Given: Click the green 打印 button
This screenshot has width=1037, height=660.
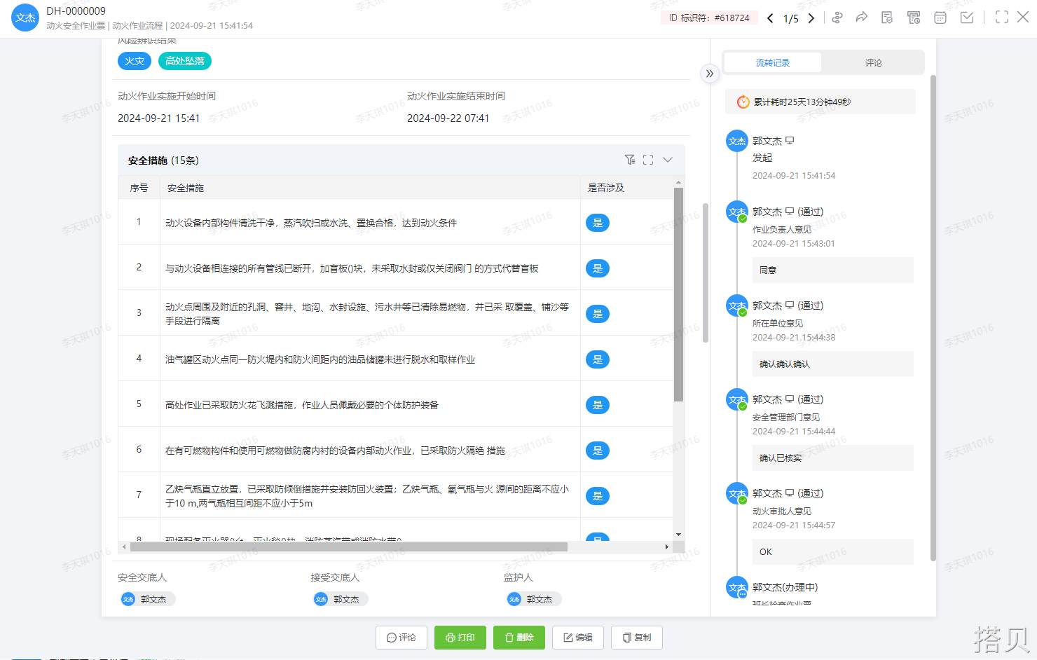Looking at the screenshot, I should [x=460, y=638].
